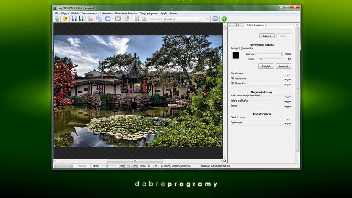Expand the Balans próbka/cel section
The image size is (352, 198).
[288, 102]
